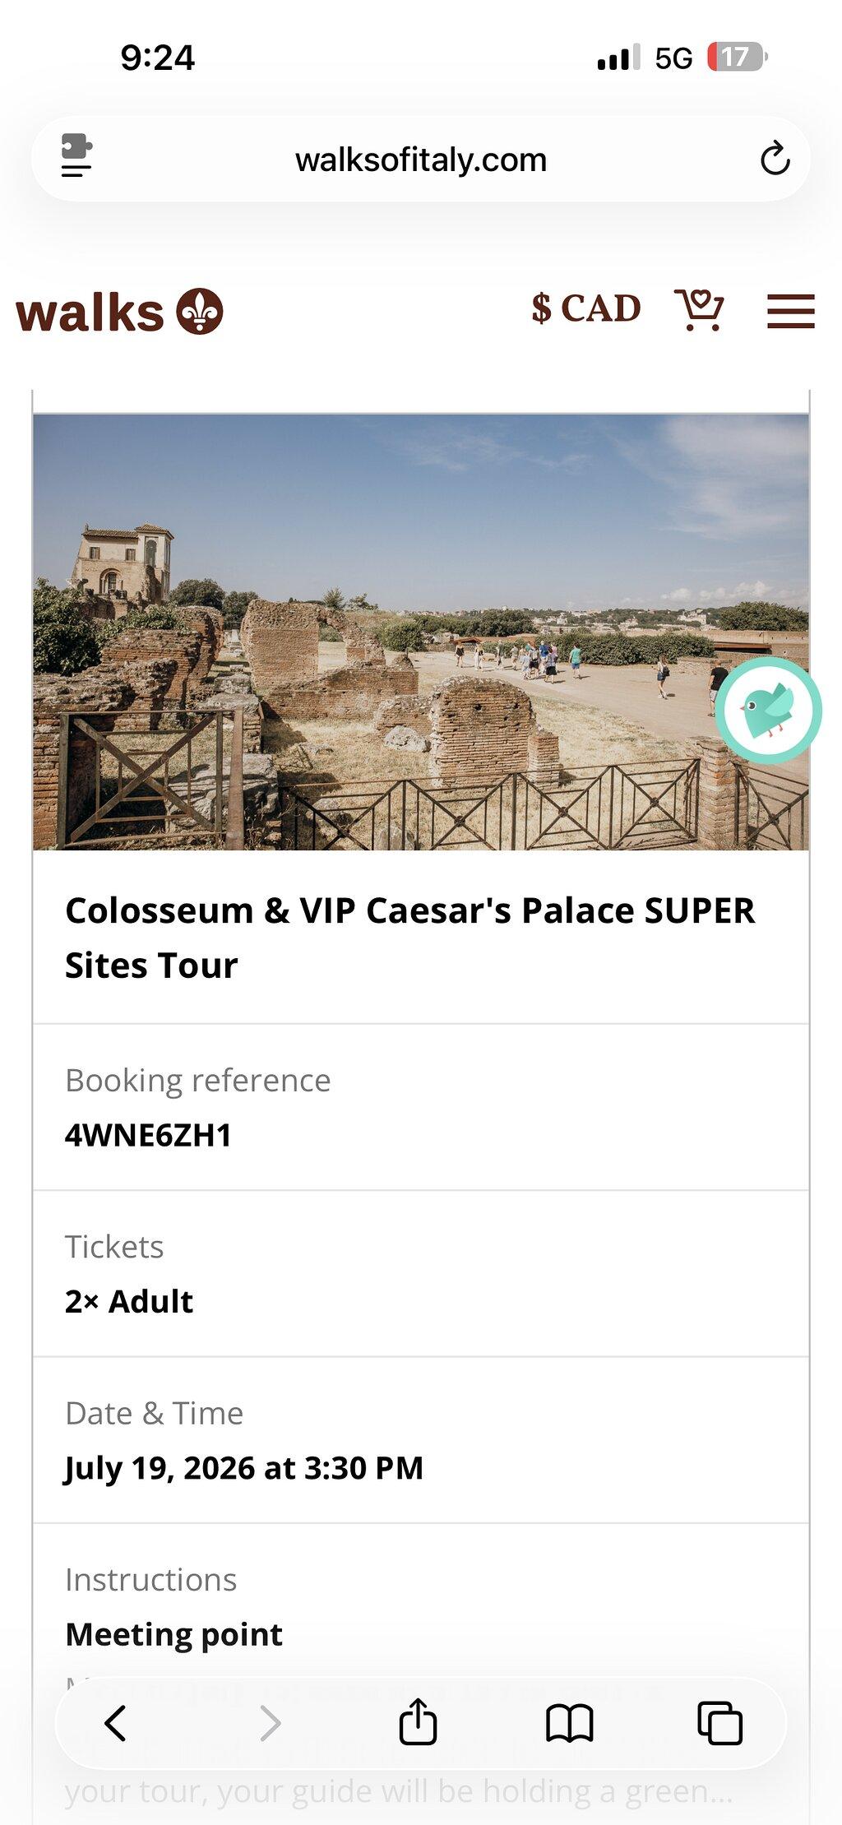Image resolution: width=842 pixels, height=1825 pixels.
Task: Open the teal bird chat widget
Action: click(x=768, y=711)
